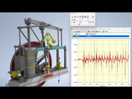Stop the running simulation
Viewport: 132px width, 99px height.
(x=78, y=17)
